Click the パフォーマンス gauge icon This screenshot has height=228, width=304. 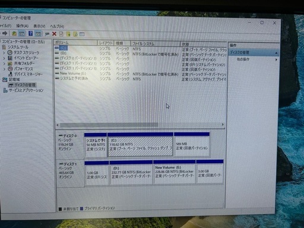click(x=10, y=69)
